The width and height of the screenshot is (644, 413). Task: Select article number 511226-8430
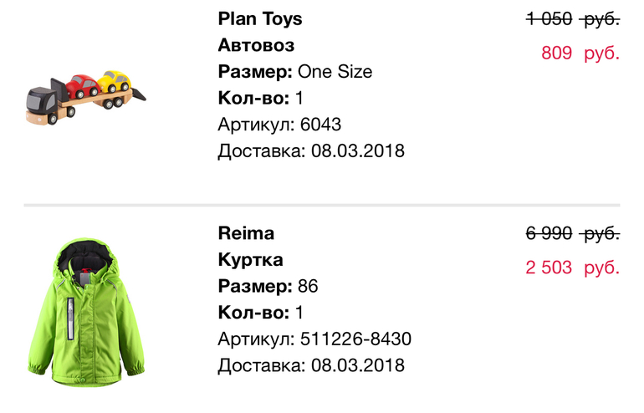(x=314, y=339)
